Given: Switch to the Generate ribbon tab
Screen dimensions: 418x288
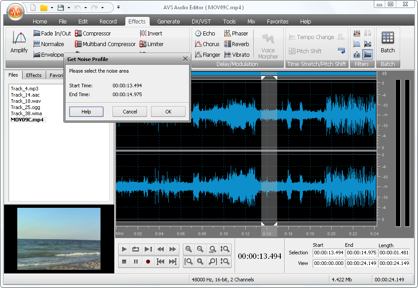Looking at the screenshot, I should pyautogui.click(x=168, y=21).
